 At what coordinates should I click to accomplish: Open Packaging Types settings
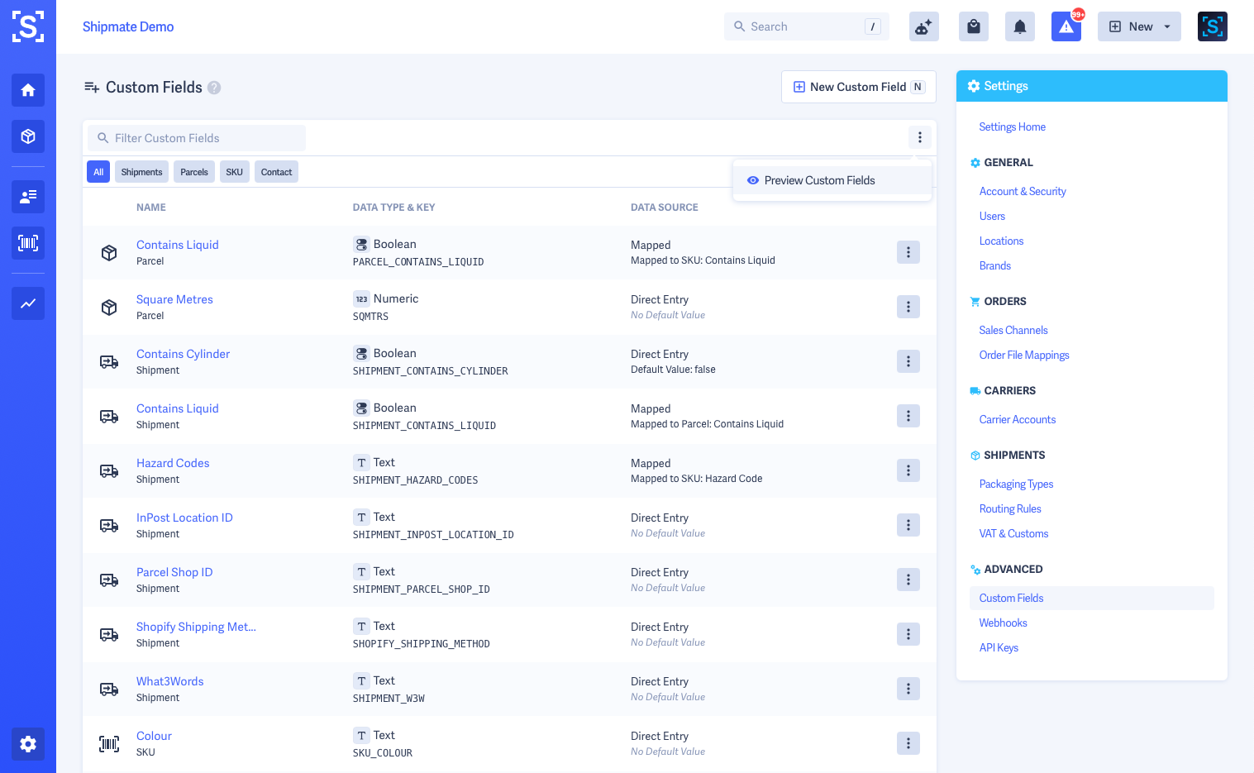(x=1016, y=484)
